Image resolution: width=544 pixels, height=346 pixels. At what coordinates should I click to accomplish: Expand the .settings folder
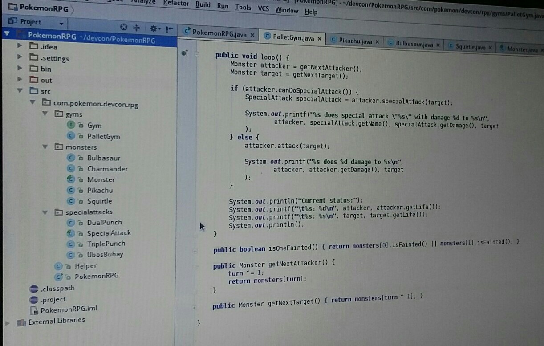(x=19, y=57)
